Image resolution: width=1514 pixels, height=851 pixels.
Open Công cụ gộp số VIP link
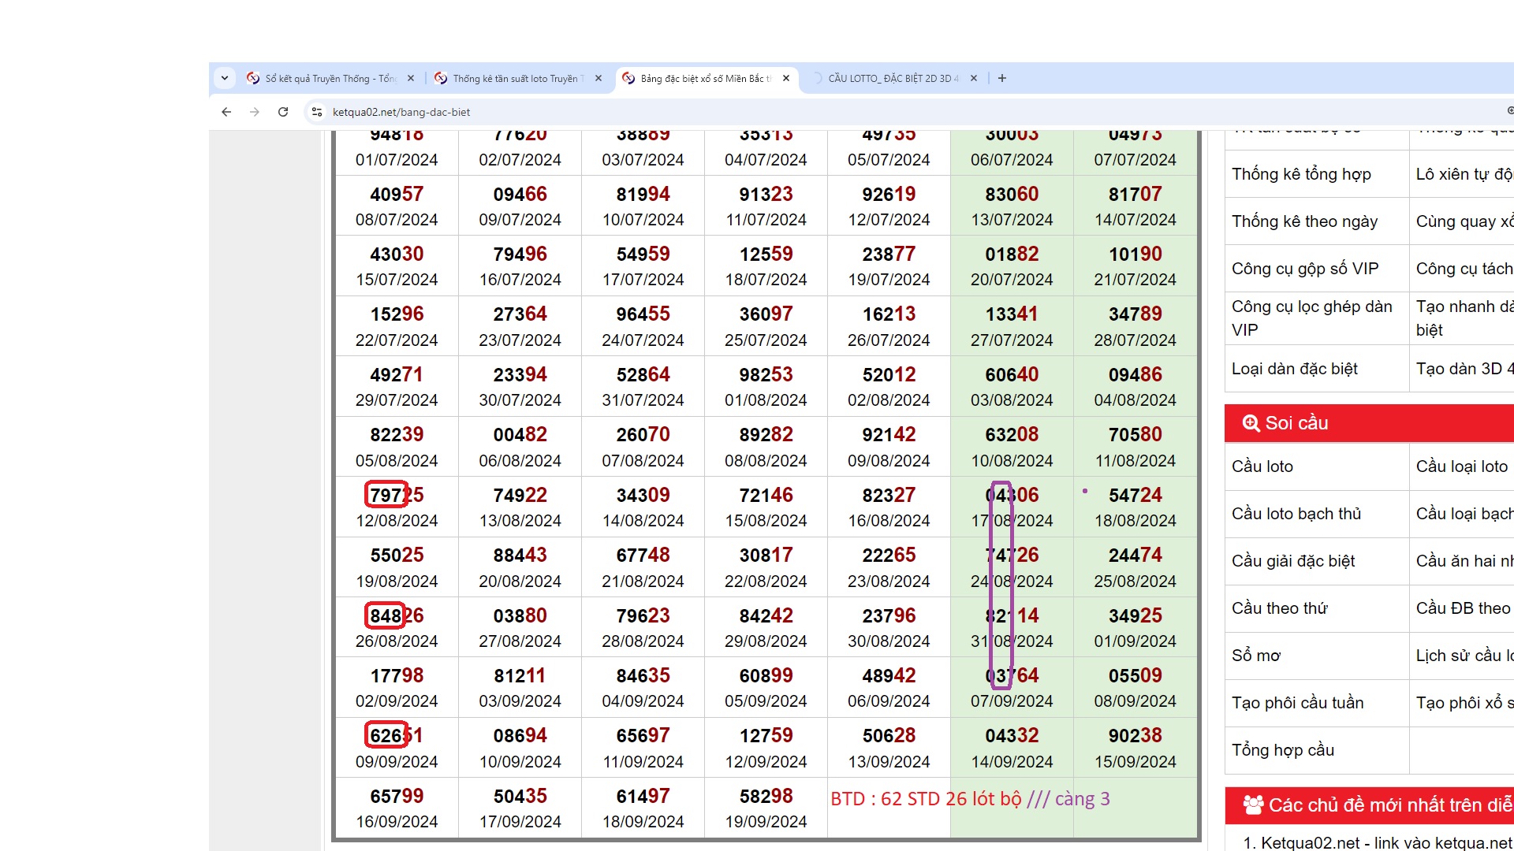(1305, 269)
